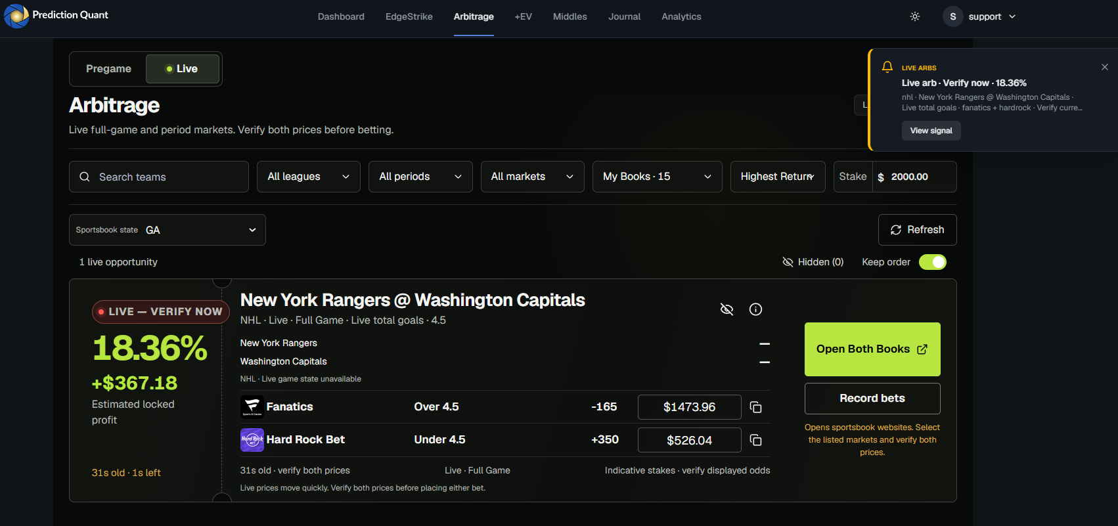
Task: Click Open Both Books button
Action: click(x=872, y=349)
